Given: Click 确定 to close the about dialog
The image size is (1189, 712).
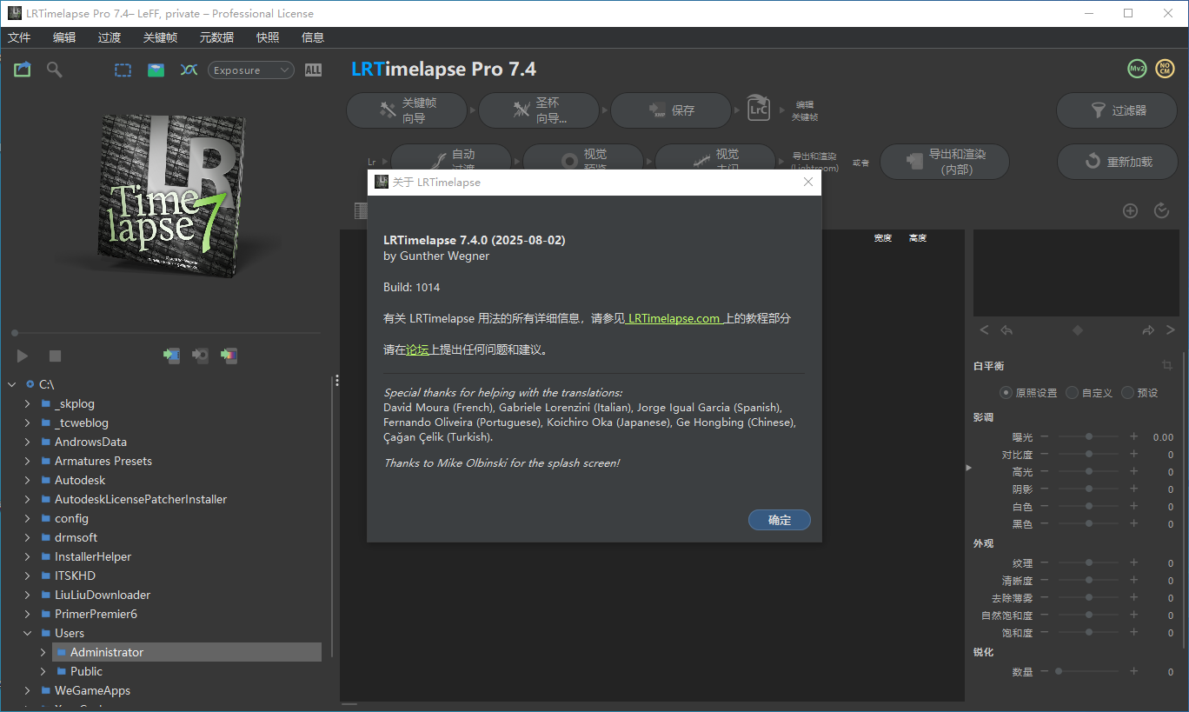Looking at the screenshot, I should [x=779, y=520].
